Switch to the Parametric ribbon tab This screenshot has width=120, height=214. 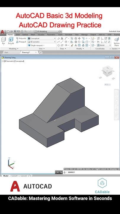pos(51,35)
